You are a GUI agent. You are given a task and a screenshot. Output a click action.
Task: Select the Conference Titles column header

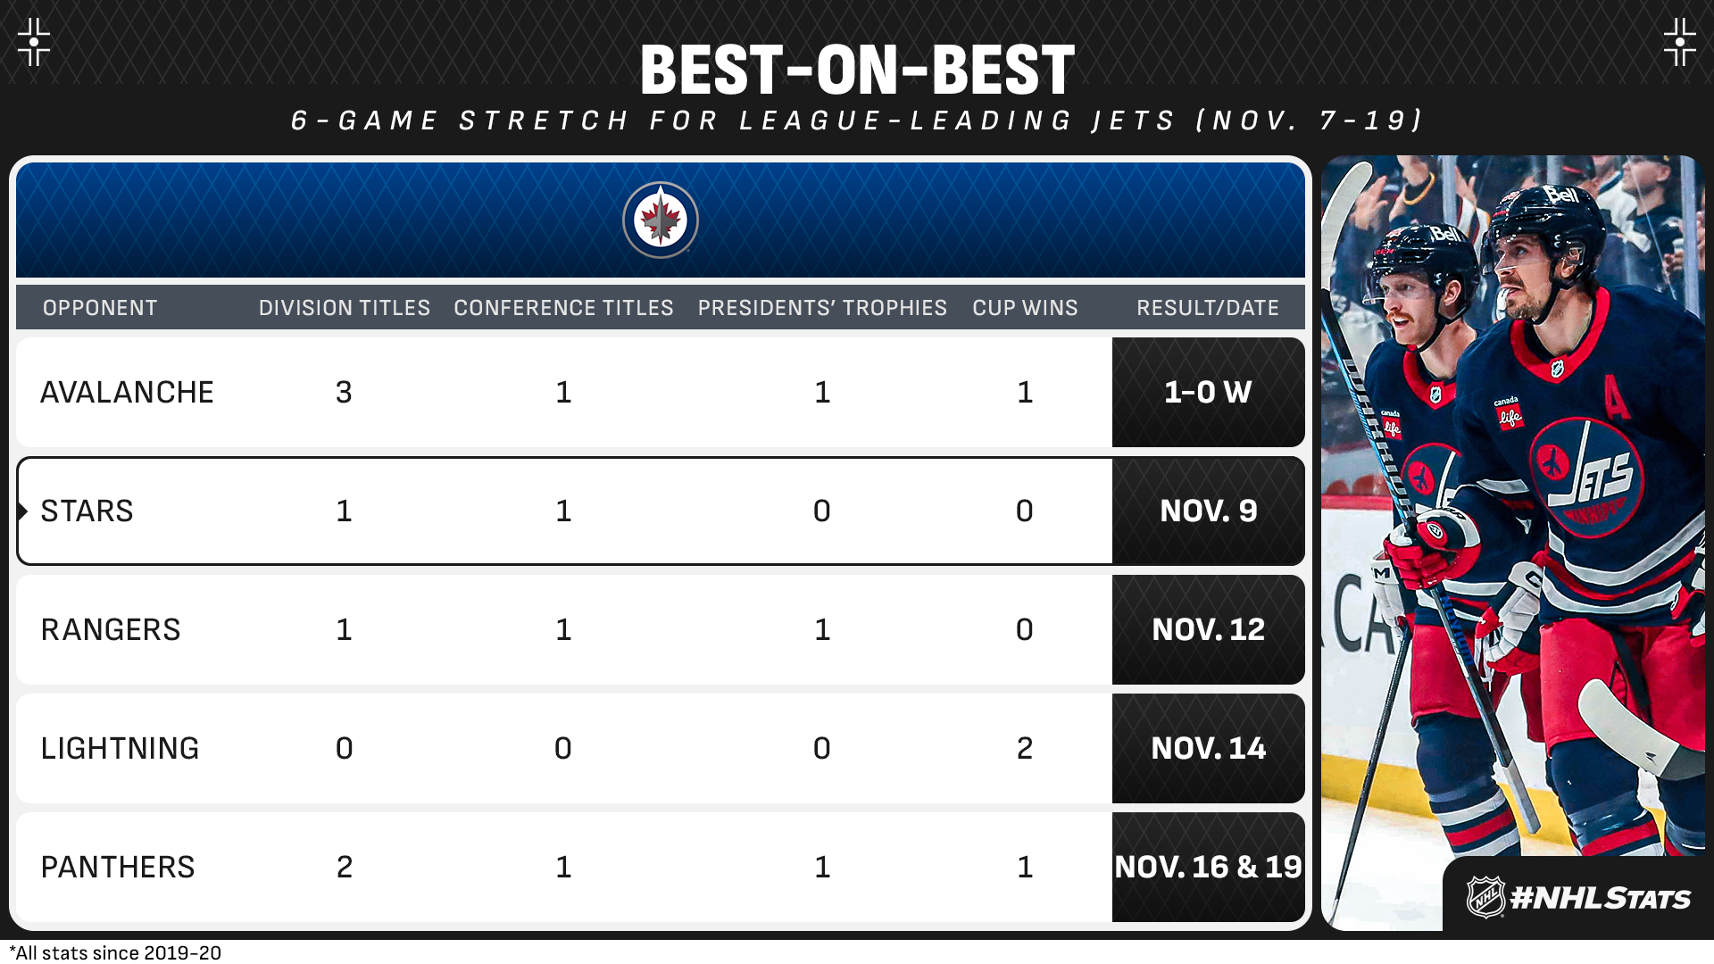[x=563, y=308]
